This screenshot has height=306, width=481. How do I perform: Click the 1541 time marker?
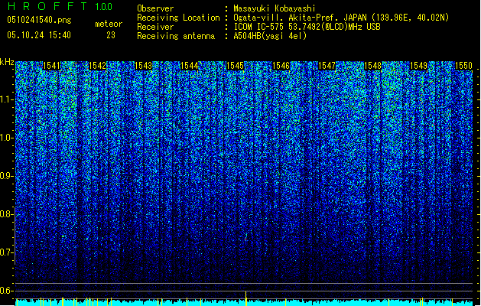coord(51,66)
